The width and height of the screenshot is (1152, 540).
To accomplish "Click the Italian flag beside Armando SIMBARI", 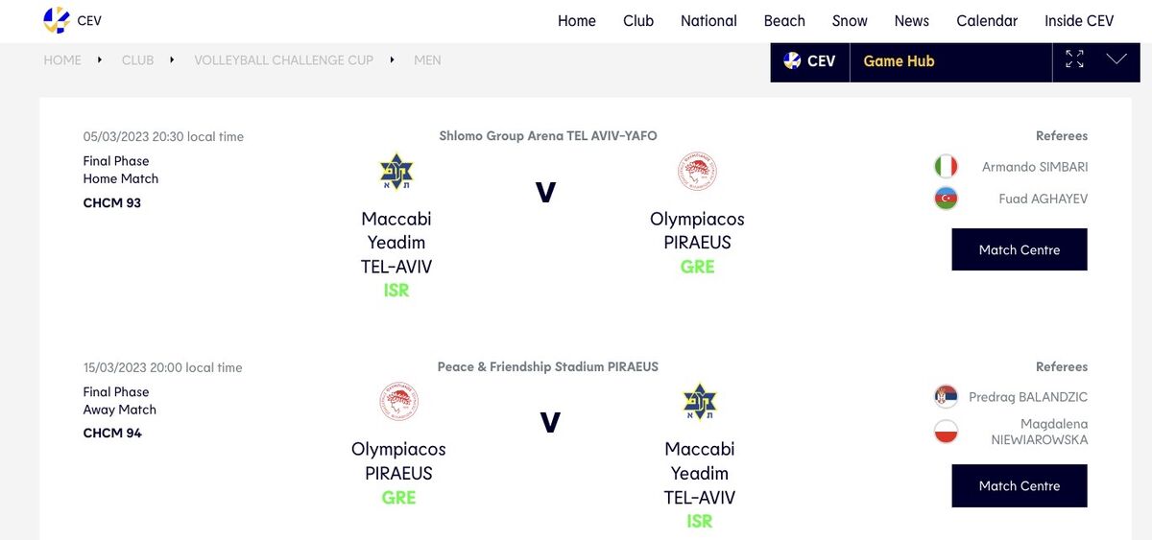I will (947, 167).
